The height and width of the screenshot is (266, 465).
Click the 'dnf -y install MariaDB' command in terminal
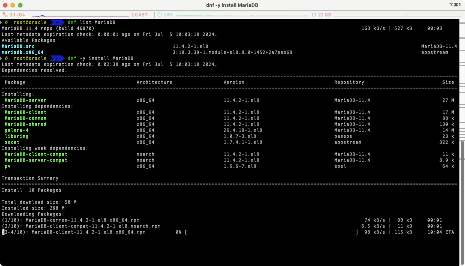point(100,58)
